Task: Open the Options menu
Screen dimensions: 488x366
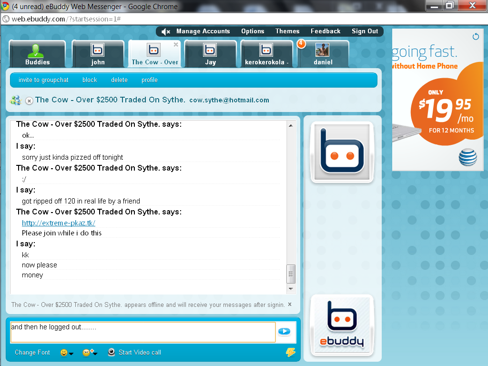Action: (x=253, y=31)
